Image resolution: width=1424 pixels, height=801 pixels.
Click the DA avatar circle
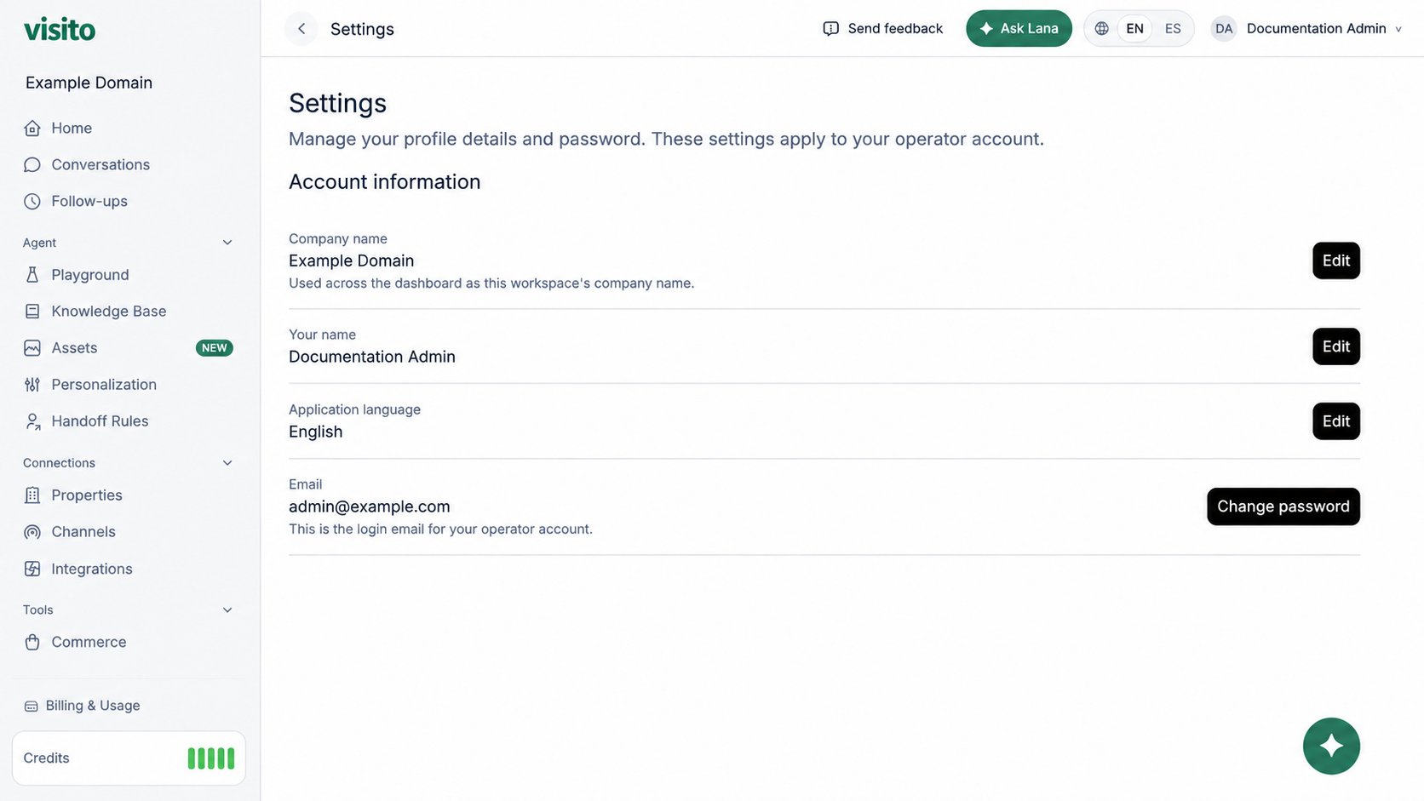pos(1224,29)
